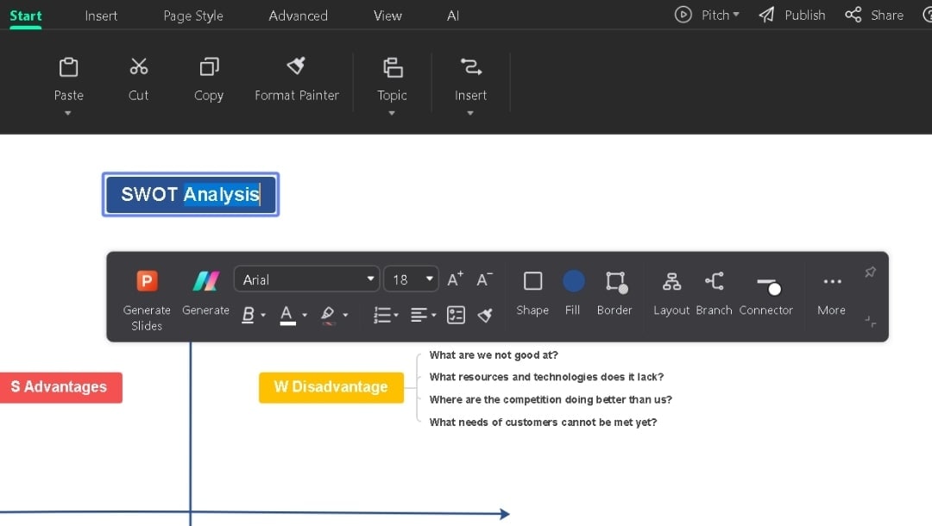Viewport: 932px width, 526px height.
Task: Expand the alignment dropdown arrow
Action: tap(433, 316)
